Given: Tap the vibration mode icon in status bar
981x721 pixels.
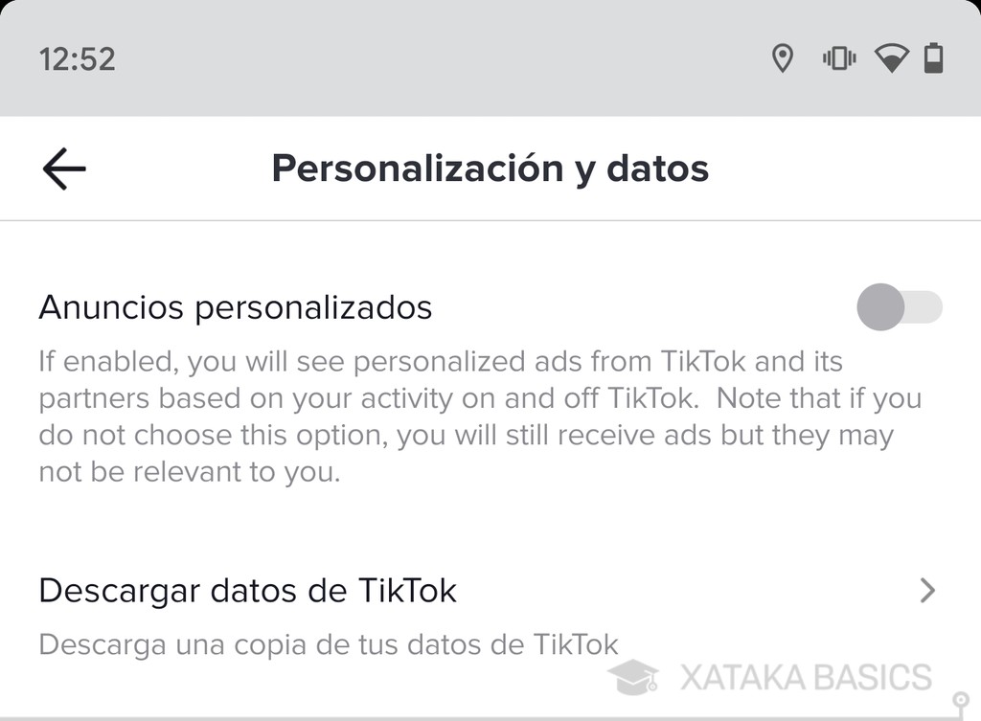Looking at the screenshot, I should click(x=838, y=59).
